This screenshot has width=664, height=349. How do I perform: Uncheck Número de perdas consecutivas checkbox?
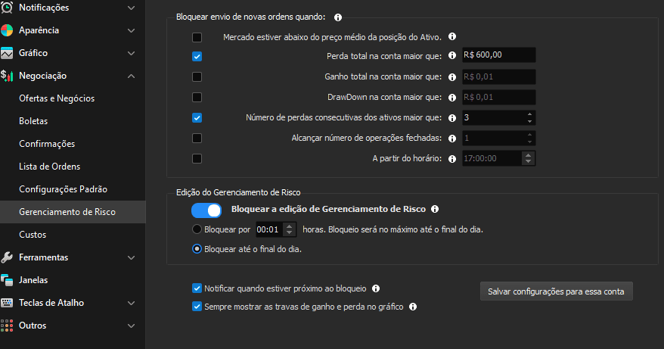click(x=197, y=117)
